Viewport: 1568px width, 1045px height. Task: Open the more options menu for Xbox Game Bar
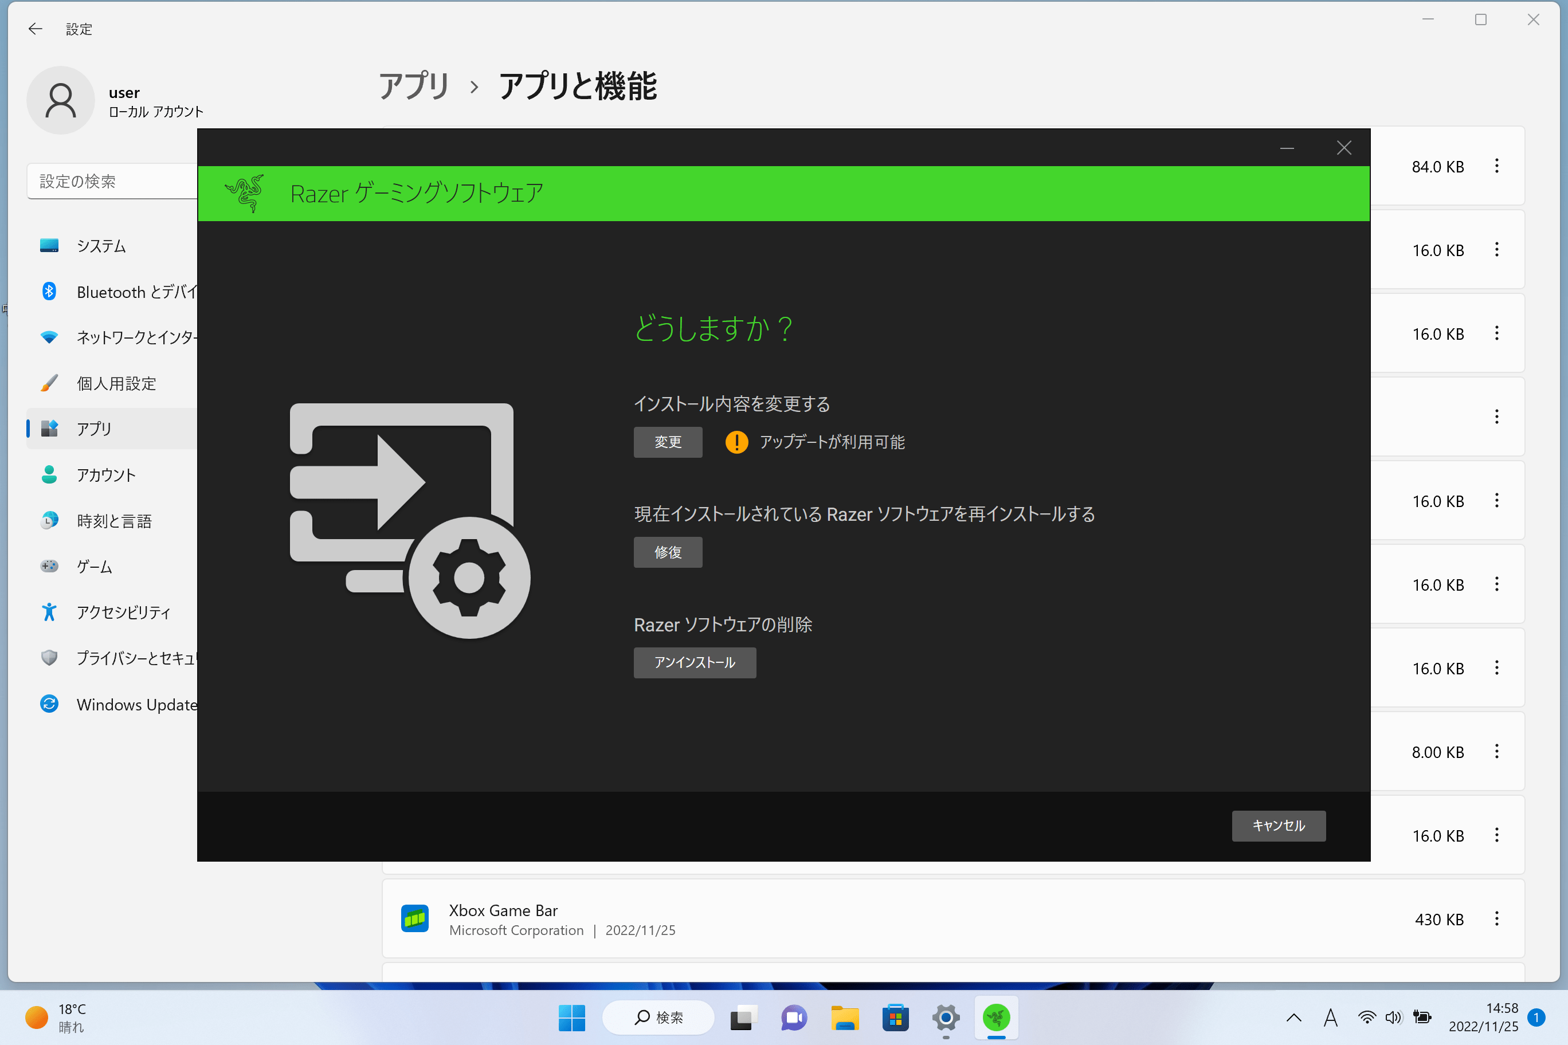tap(1496, 919)
